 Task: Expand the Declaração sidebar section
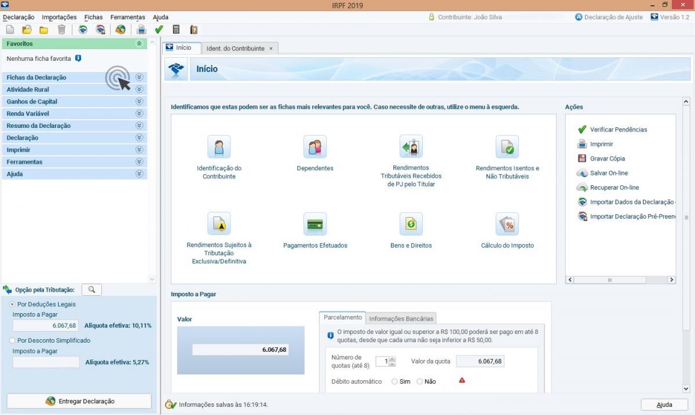139,138
